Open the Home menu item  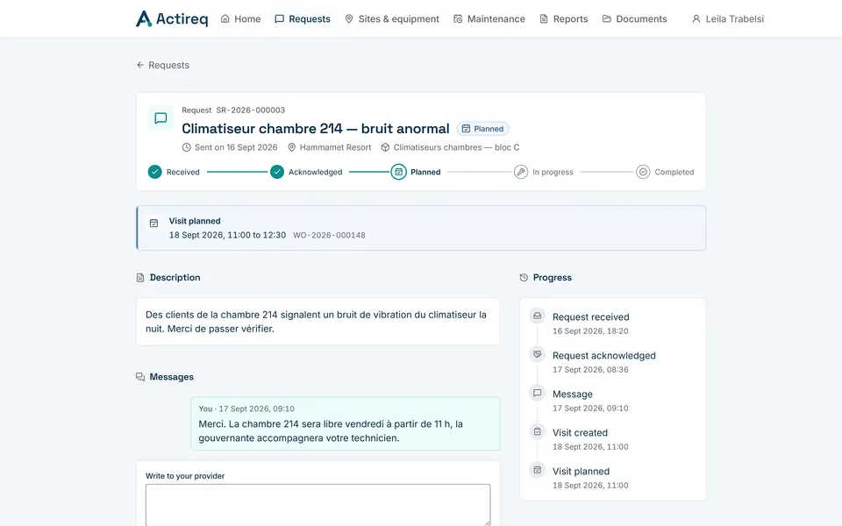tap(240, 18)
